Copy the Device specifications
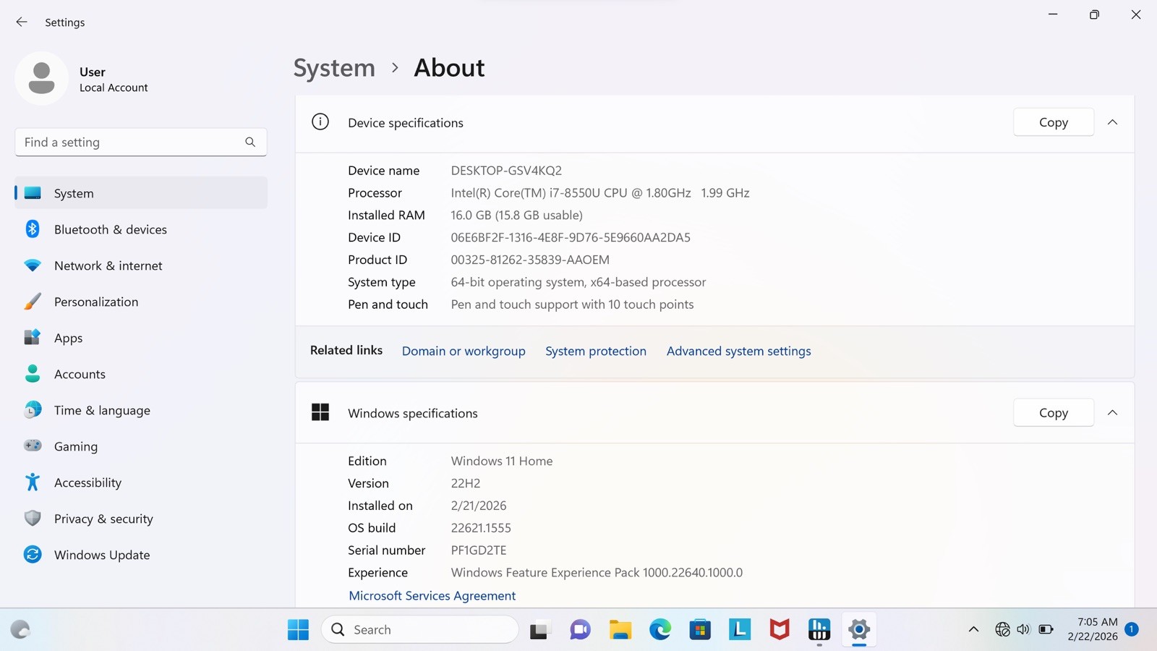 (x=1054, y=122)
